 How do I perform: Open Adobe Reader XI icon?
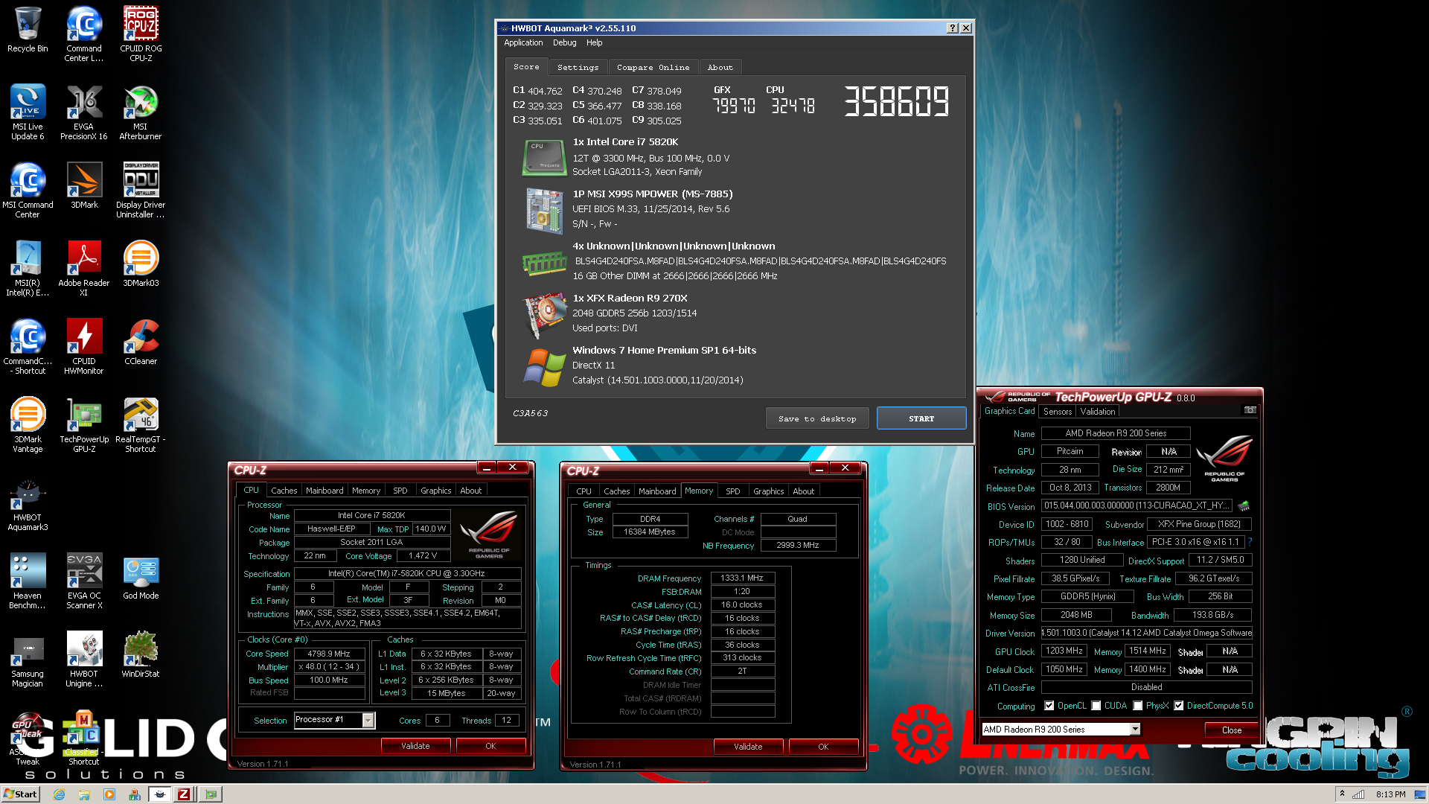[84, 269]
